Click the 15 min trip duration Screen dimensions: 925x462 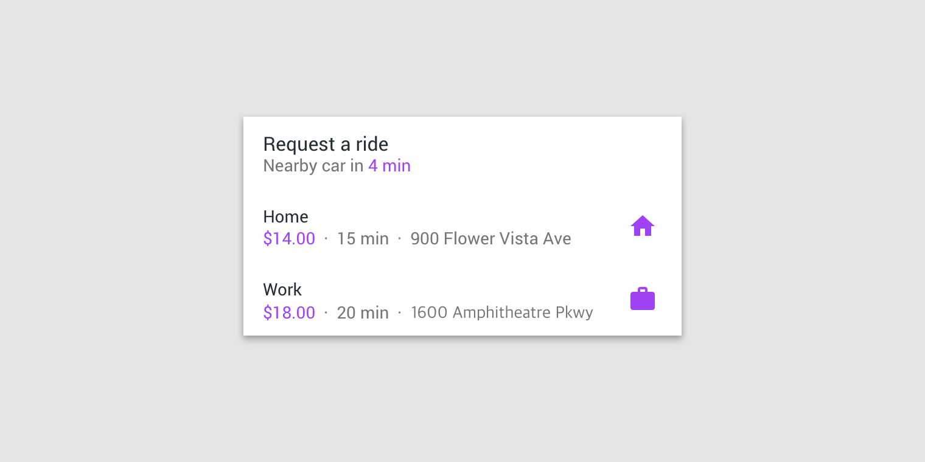[363, 239]
